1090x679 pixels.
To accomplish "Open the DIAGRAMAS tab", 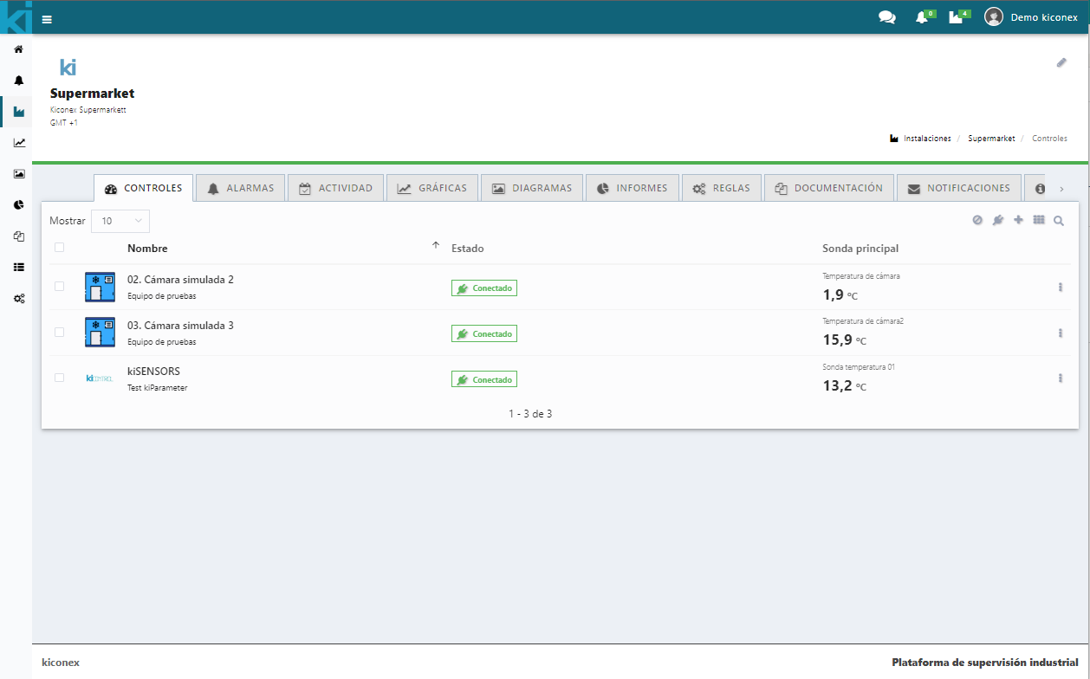I will (x=531, y=188).
